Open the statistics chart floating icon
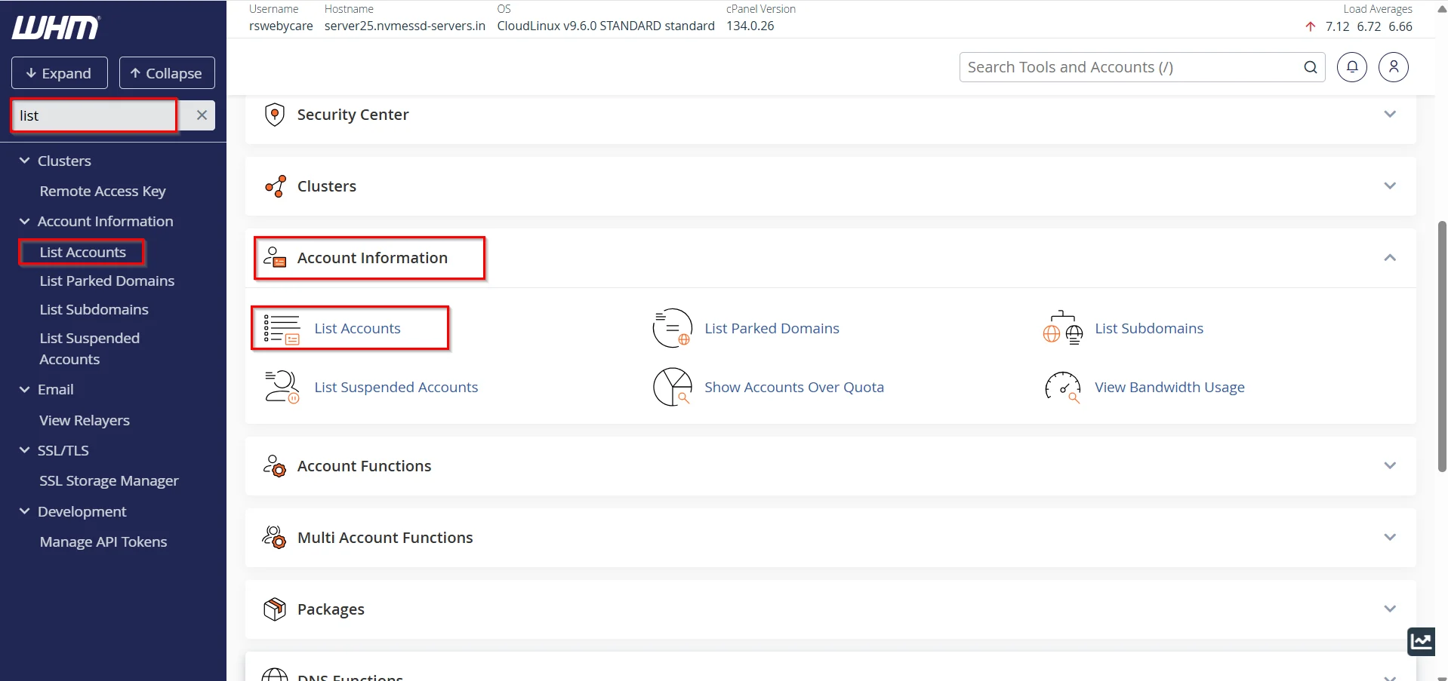The width and height of the screenshot is (1448, 681). tap(1422, 642)
